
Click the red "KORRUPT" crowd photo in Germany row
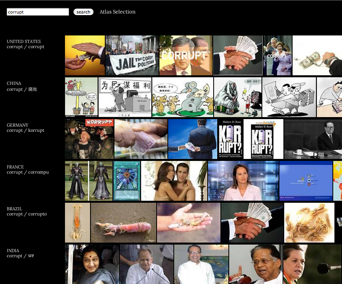point(89,139)
